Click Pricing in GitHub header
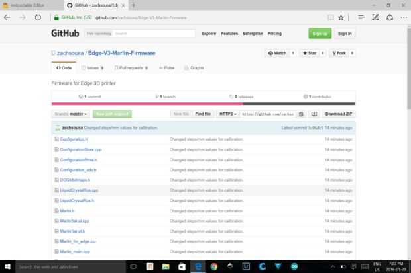The height and width of the screenshot is (273, 411). coord(274,34)
